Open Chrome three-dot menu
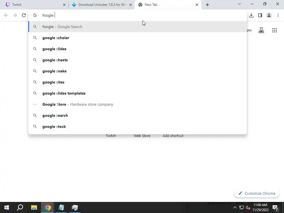This screenshot has width=284, height=213. [278, 15]
